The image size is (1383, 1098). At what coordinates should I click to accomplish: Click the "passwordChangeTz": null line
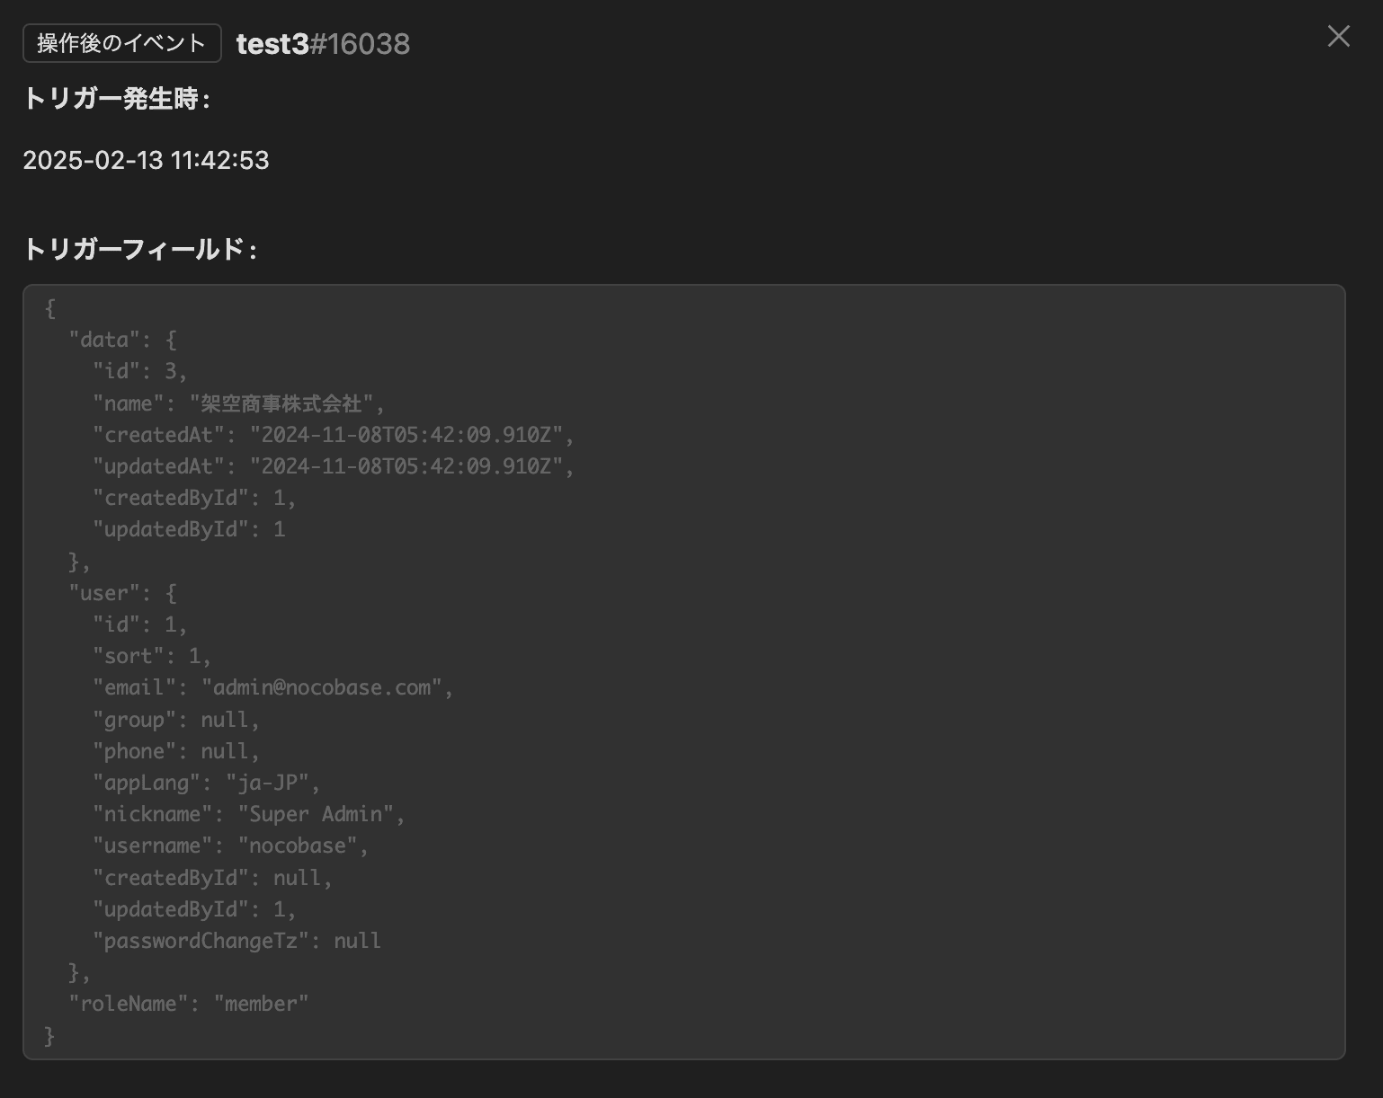[x=236, y=941]
